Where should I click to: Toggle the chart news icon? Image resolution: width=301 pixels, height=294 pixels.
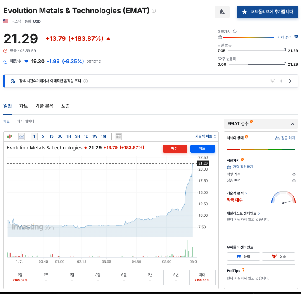(x=118, y=136)
